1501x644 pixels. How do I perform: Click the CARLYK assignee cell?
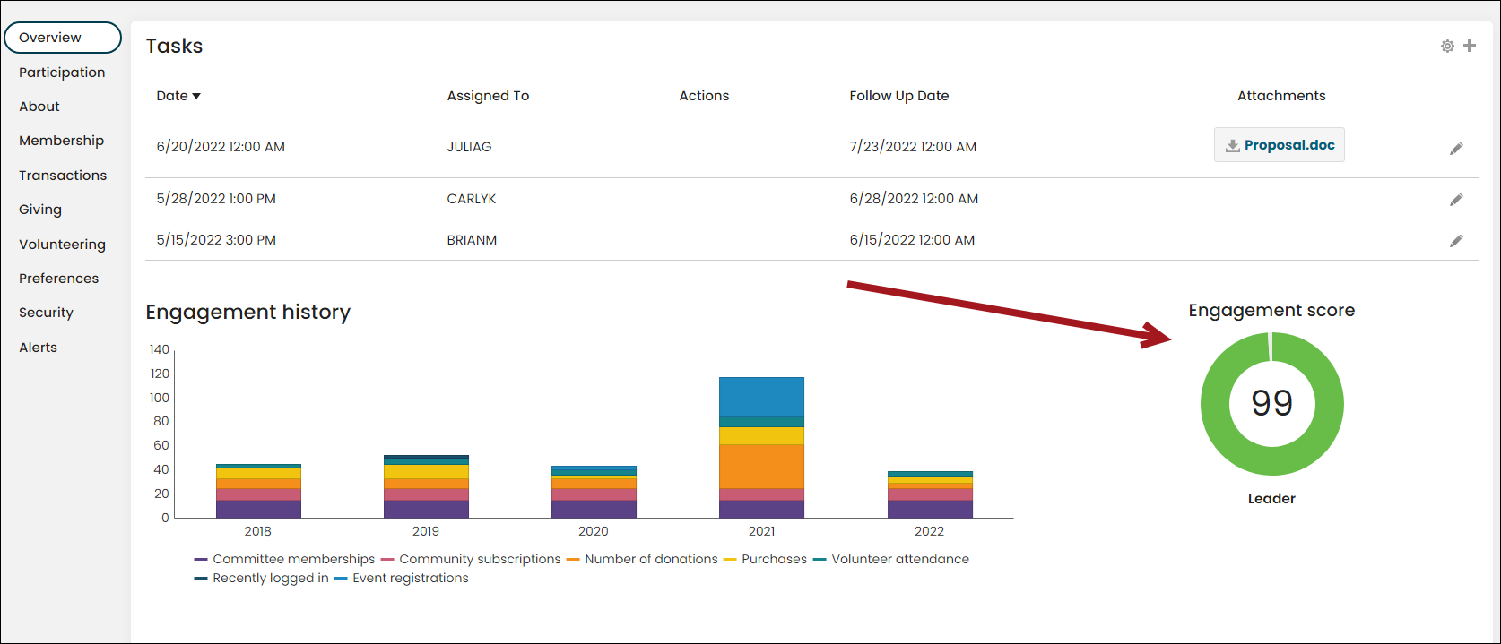click(x=472, y=199)
